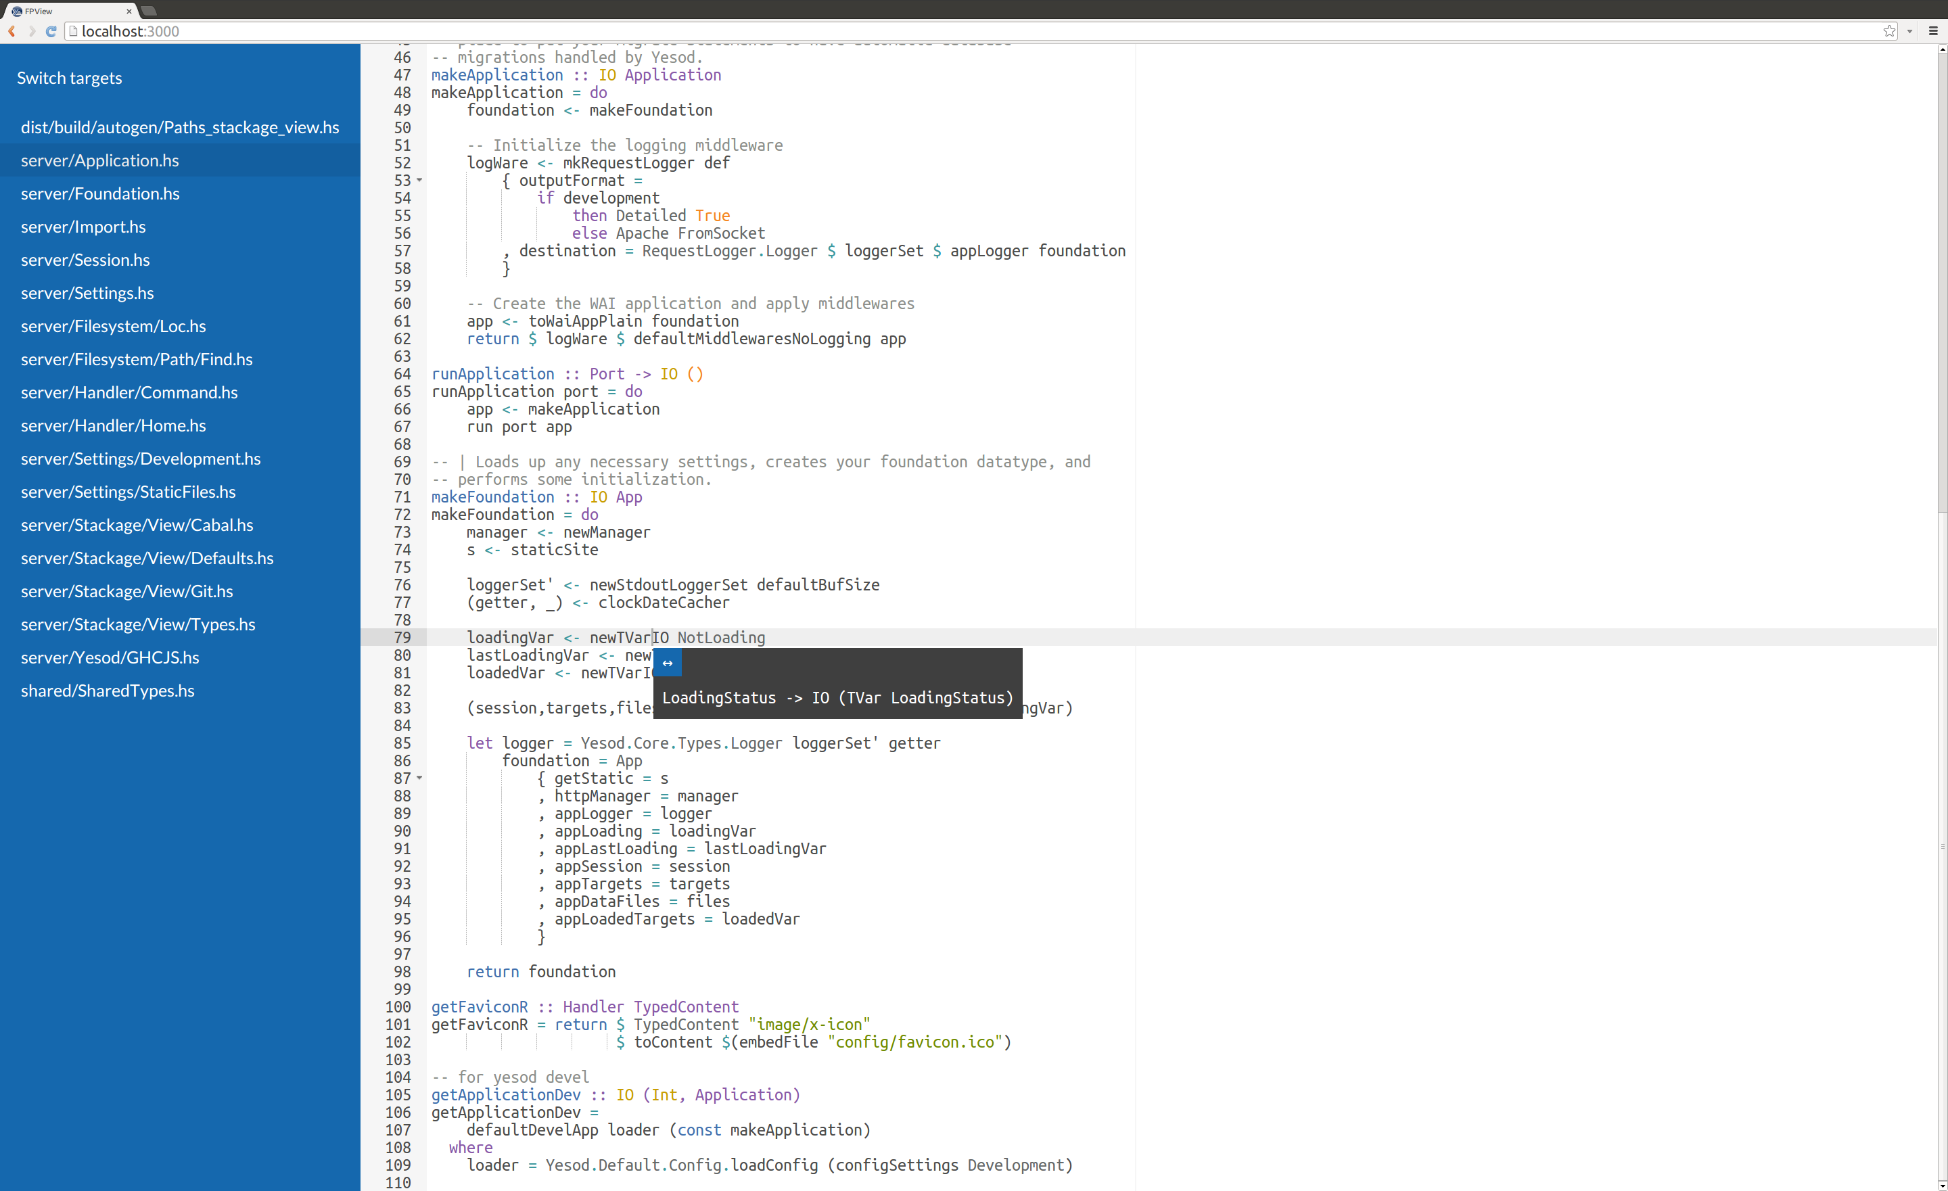The image size is (1948, 1191).
Task: Open dropdown arrow beside bookmark star
Action: tap(1909, 32)
